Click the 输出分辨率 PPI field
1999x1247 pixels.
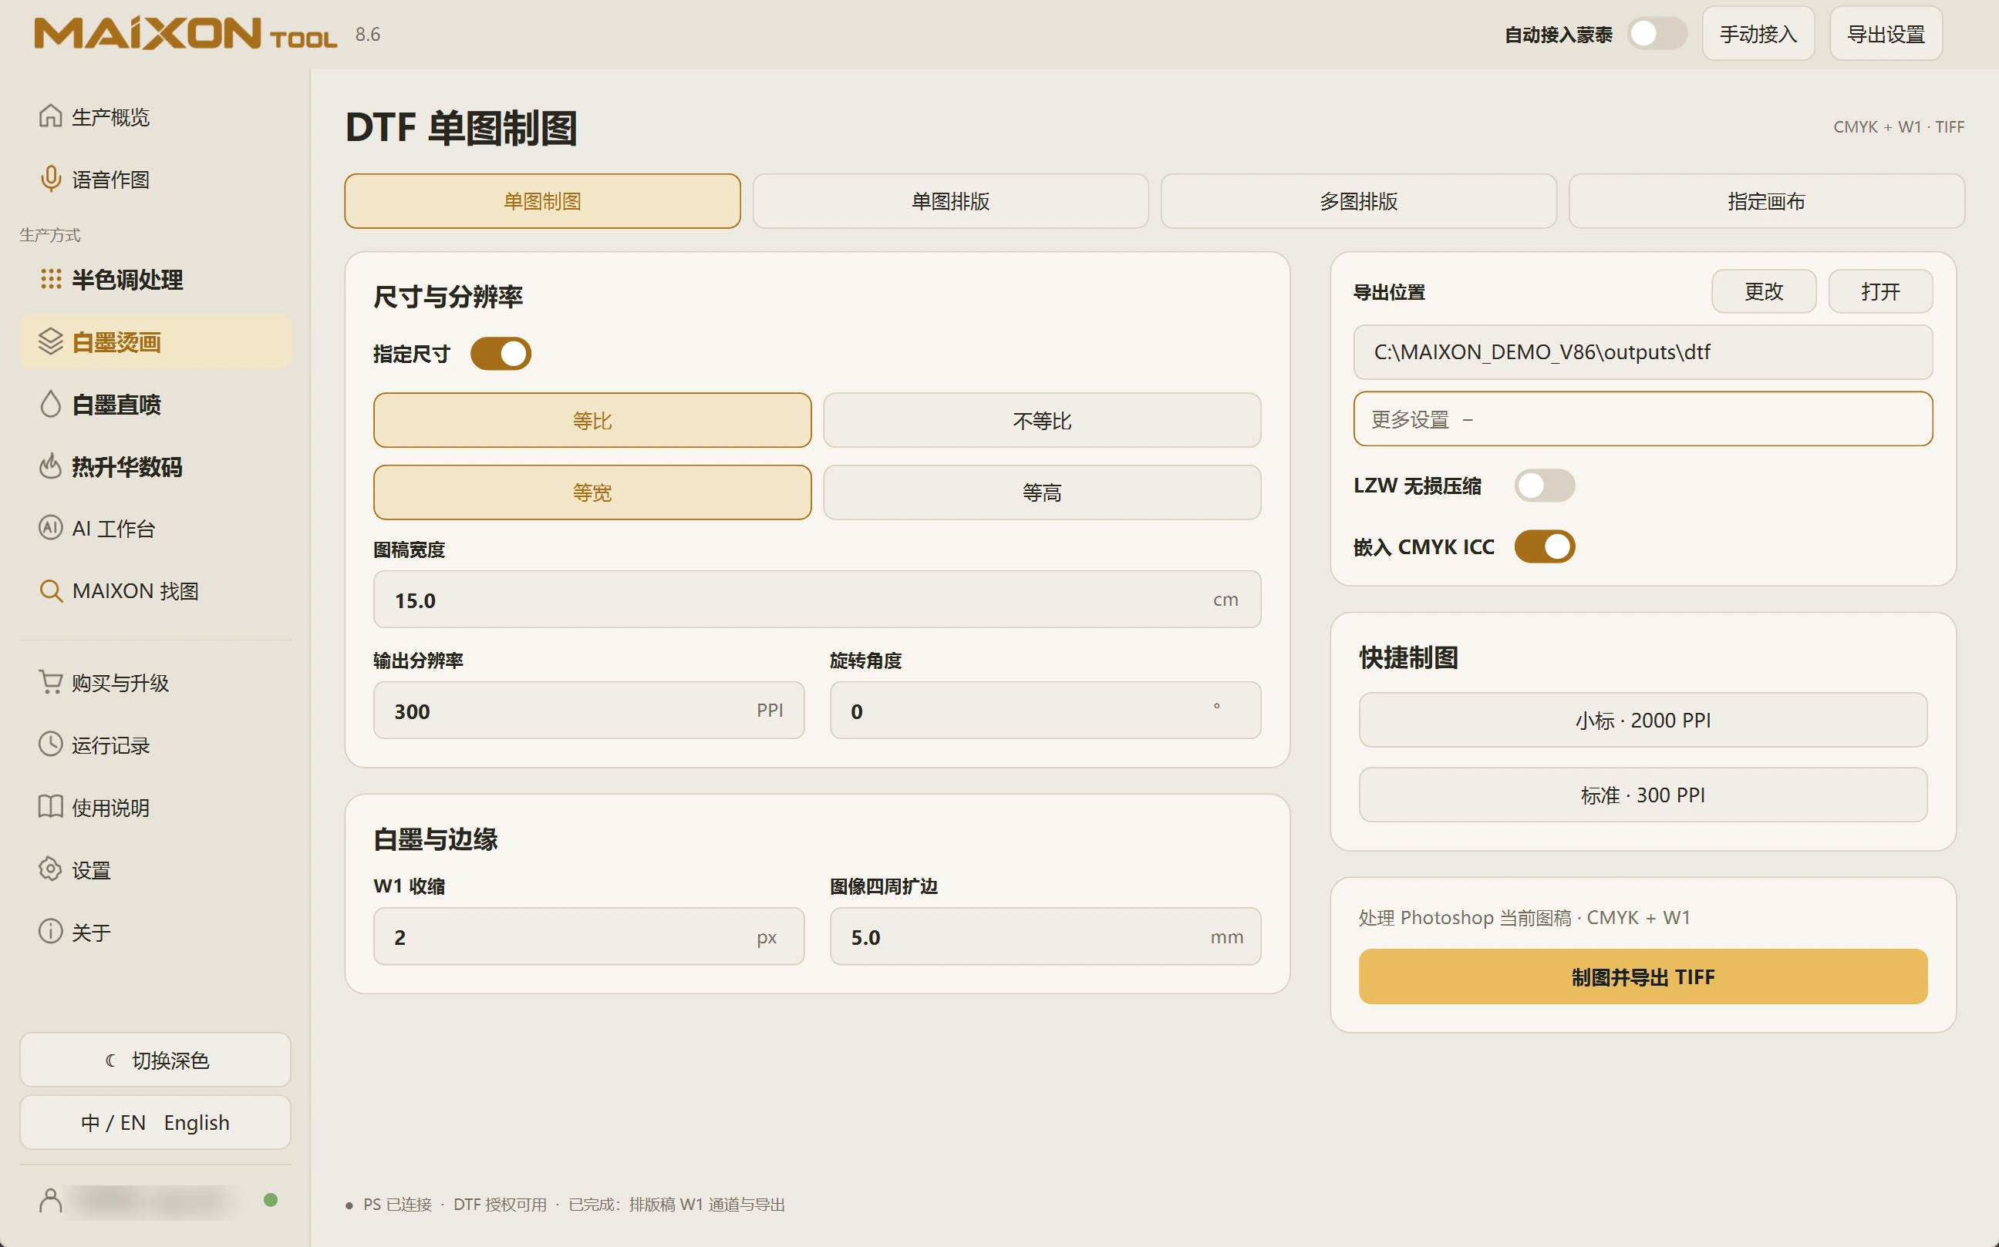click(x=588, y=711)
